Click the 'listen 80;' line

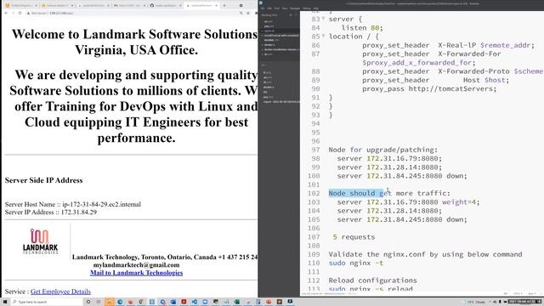click(362, 28)
